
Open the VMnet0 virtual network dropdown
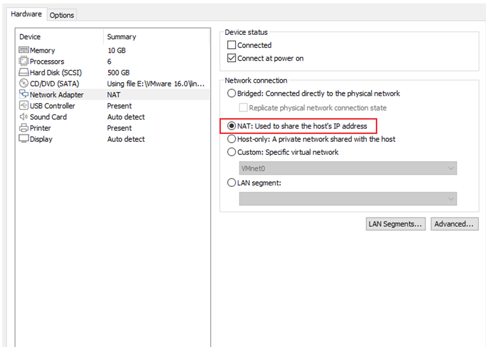348,169
